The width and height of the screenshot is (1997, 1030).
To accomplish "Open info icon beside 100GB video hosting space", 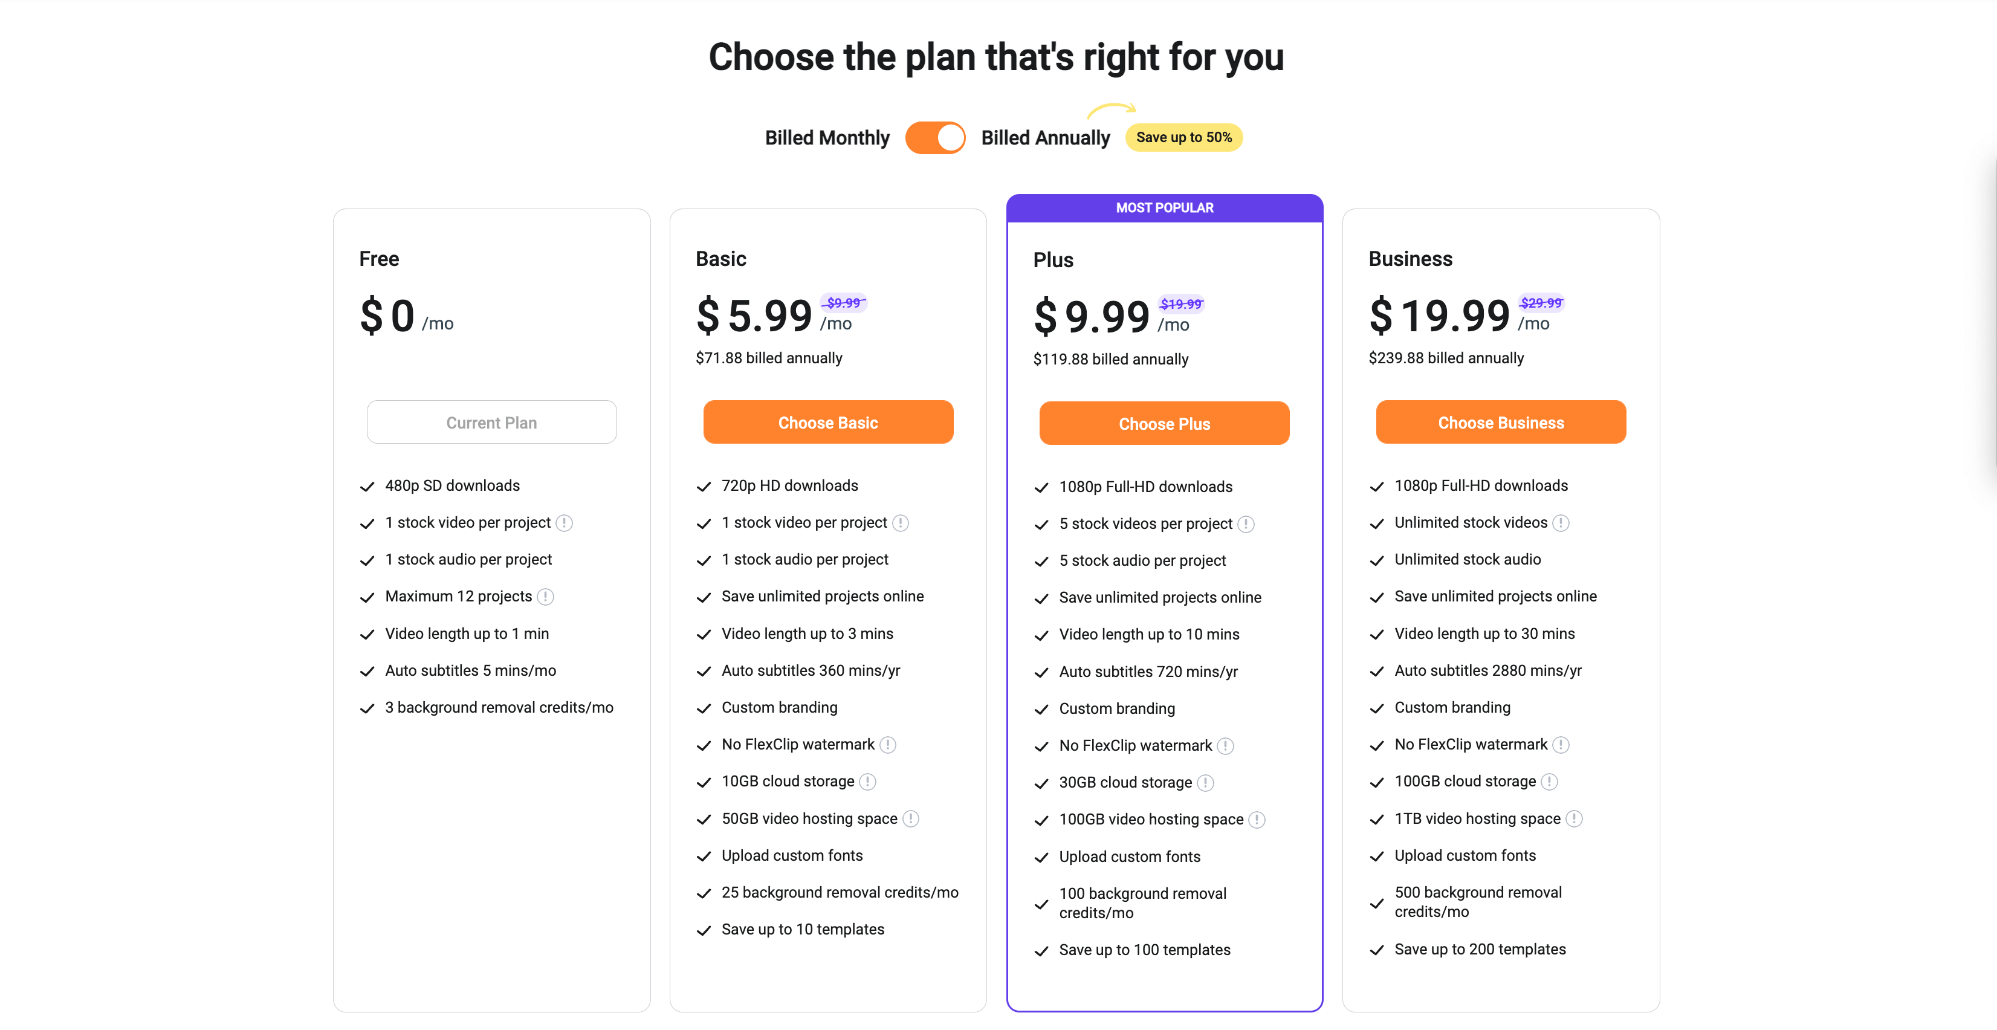I will click(1257, 820).
